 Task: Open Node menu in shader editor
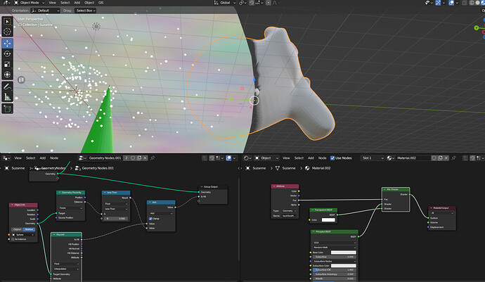pos(323,158)
